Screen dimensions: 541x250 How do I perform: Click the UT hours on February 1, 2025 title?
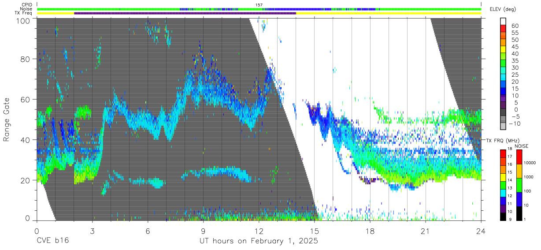pos(259,241)
